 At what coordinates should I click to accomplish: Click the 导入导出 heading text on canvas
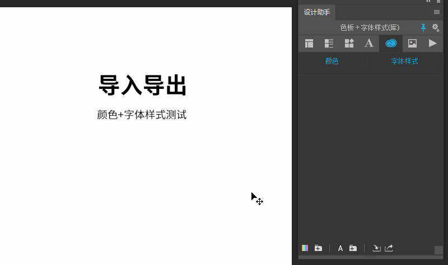pos(143,85)
